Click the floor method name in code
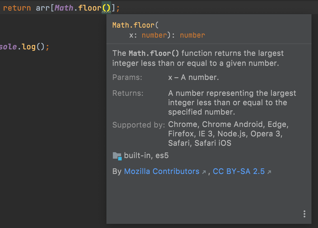318x228 pixels. click(90, 8)
